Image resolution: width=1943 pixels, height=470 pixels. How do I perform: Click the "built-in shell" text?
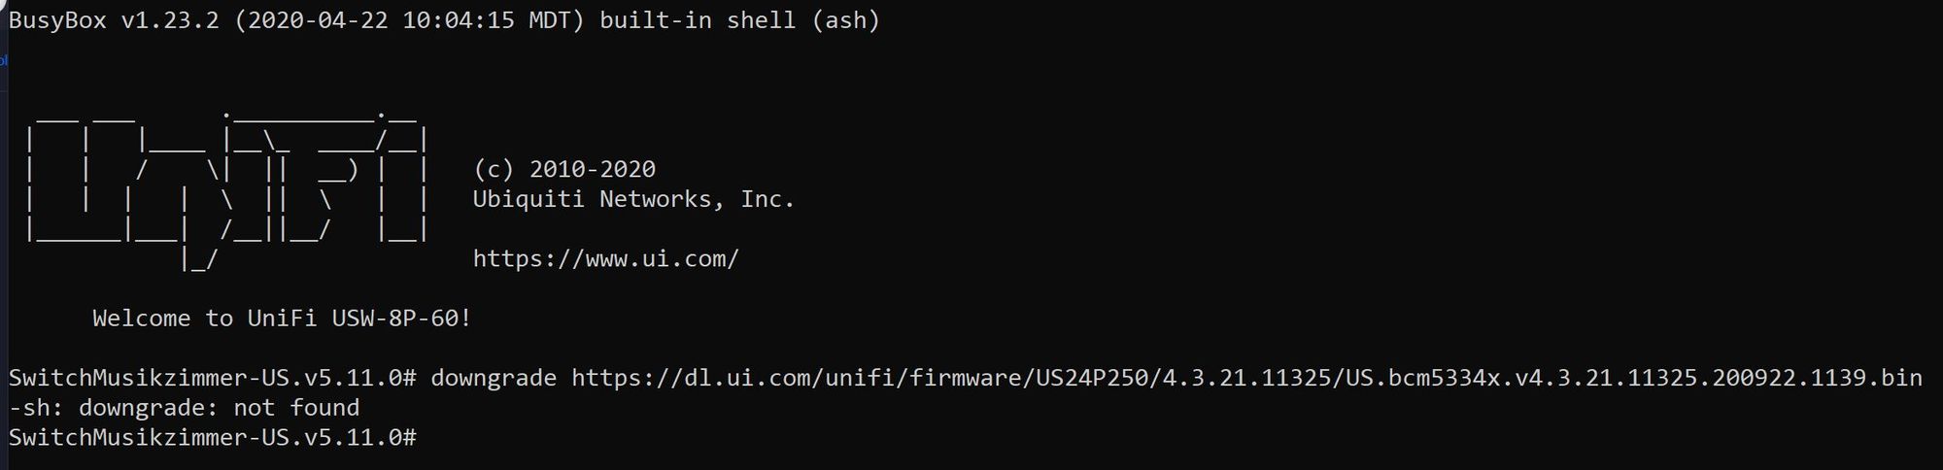pyautogui.click(x=697, y=20)
